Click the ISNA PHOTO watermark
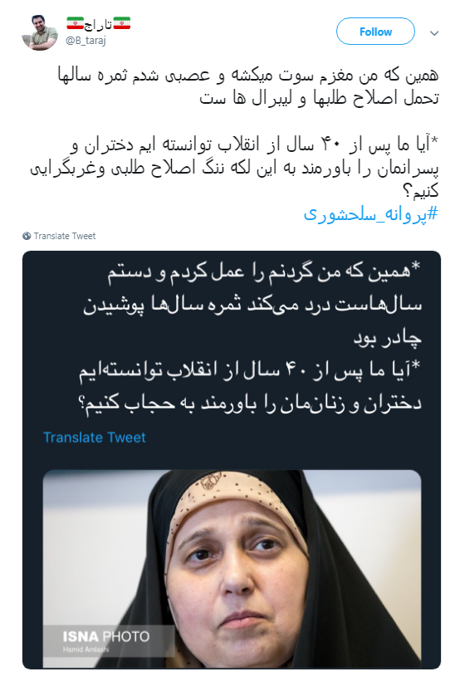This screenshot has width=460, height=676. click(106, 636)
